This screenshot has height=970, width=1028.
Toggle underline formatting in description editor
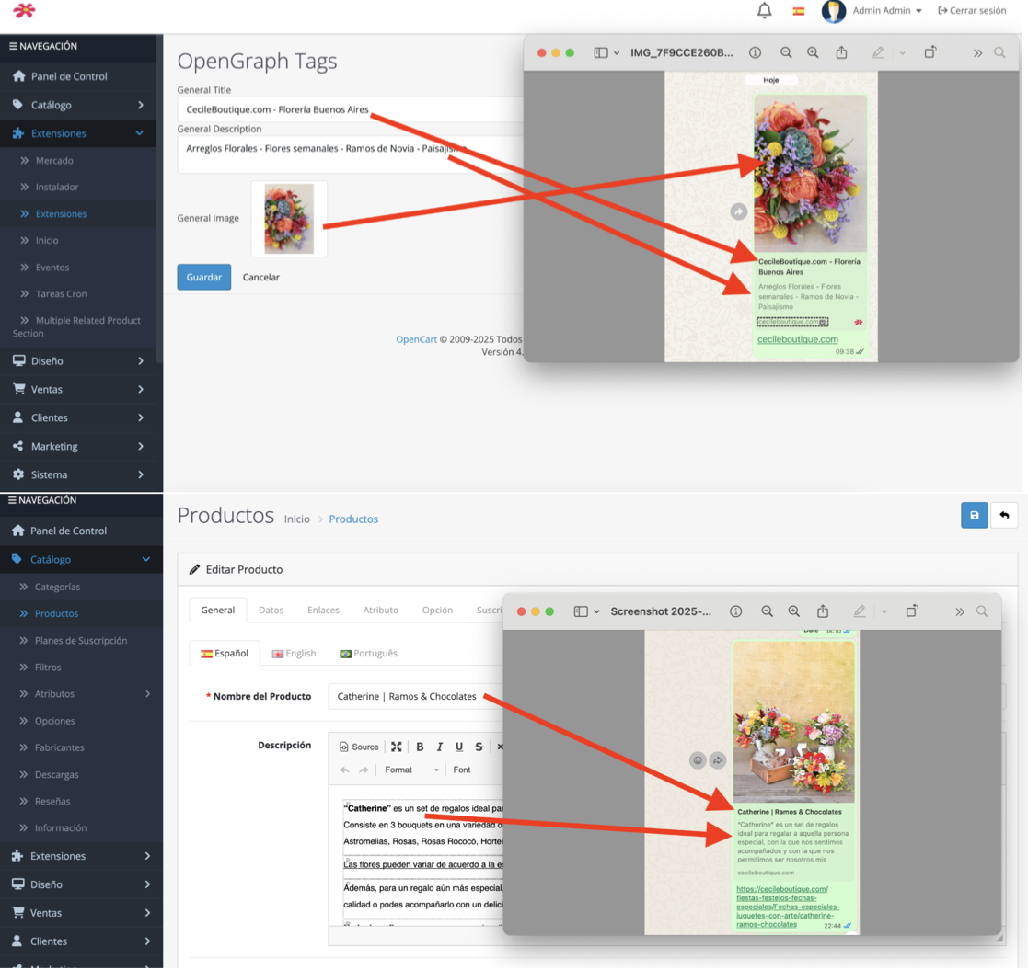click(459, 747)
